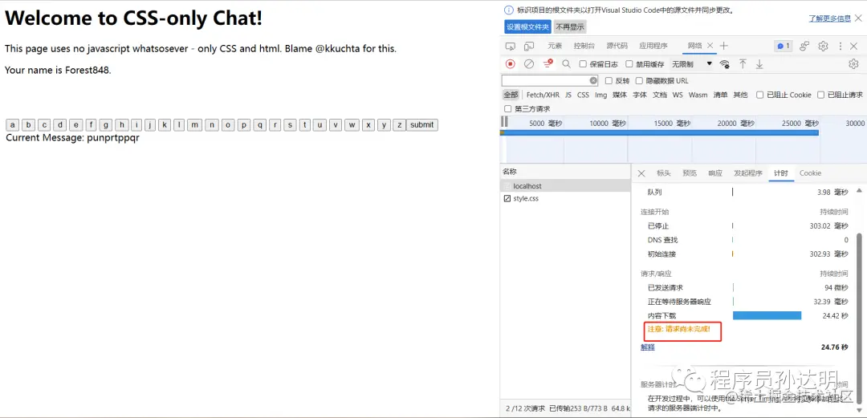Filter requests by WS type
The image size is (867, 418).
678,95
